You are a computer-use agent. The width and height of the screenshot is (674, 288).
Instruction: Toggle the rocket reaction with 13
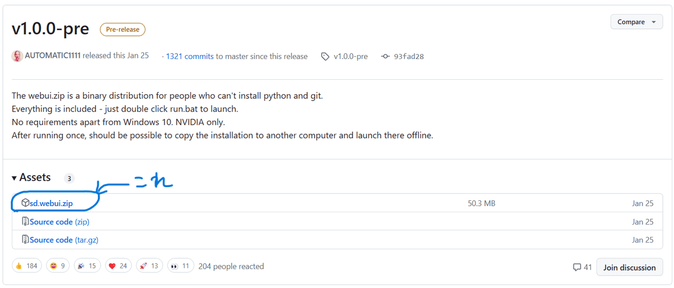(x=149, y=266)
